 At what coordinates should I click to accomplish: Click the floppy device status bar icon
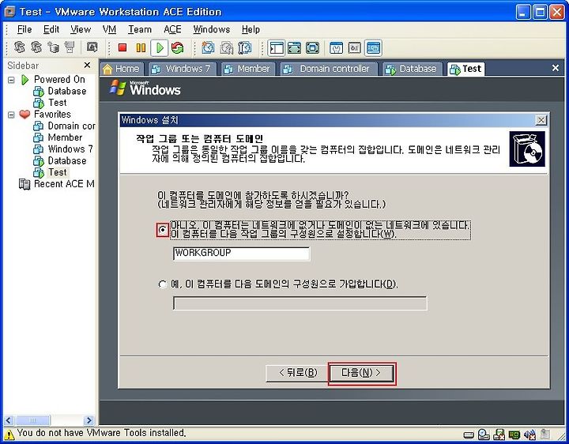click(499, 435)
